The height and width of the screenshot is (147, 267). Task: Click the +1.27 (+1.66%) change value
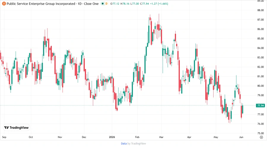point(159,4)
